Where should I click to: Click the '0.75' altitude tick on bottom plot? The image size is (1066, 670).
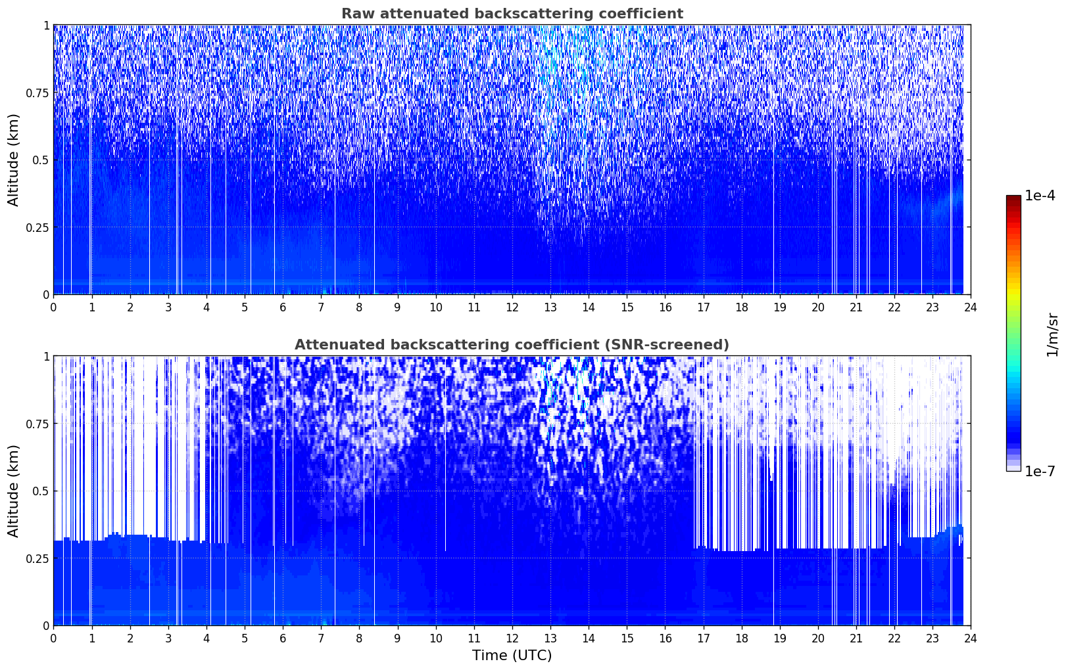click(39, 424)
